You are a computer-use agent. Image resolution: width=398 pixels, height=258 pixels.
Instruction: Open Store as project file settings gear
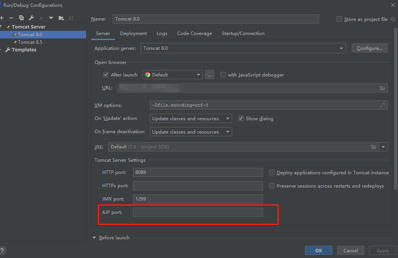tap(393, 19)
